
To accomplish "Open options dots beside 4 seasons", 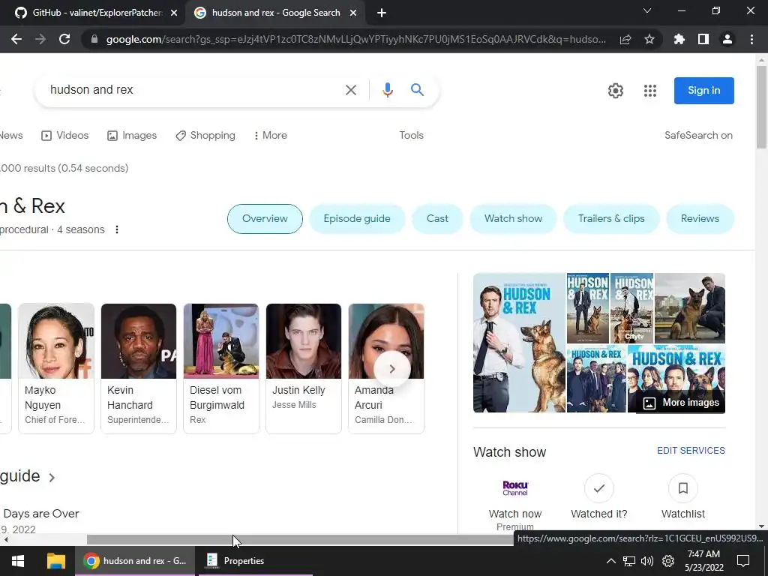I will (x=116, y=229).
